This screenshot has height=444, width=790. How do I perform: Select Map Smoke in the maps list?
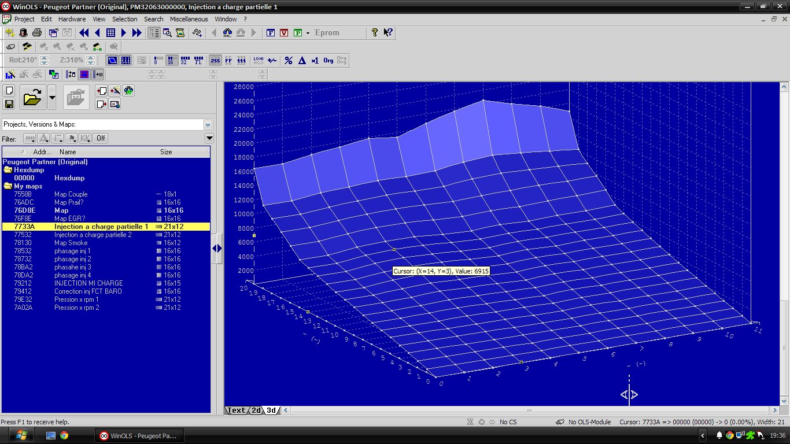(x=71, y=243)
